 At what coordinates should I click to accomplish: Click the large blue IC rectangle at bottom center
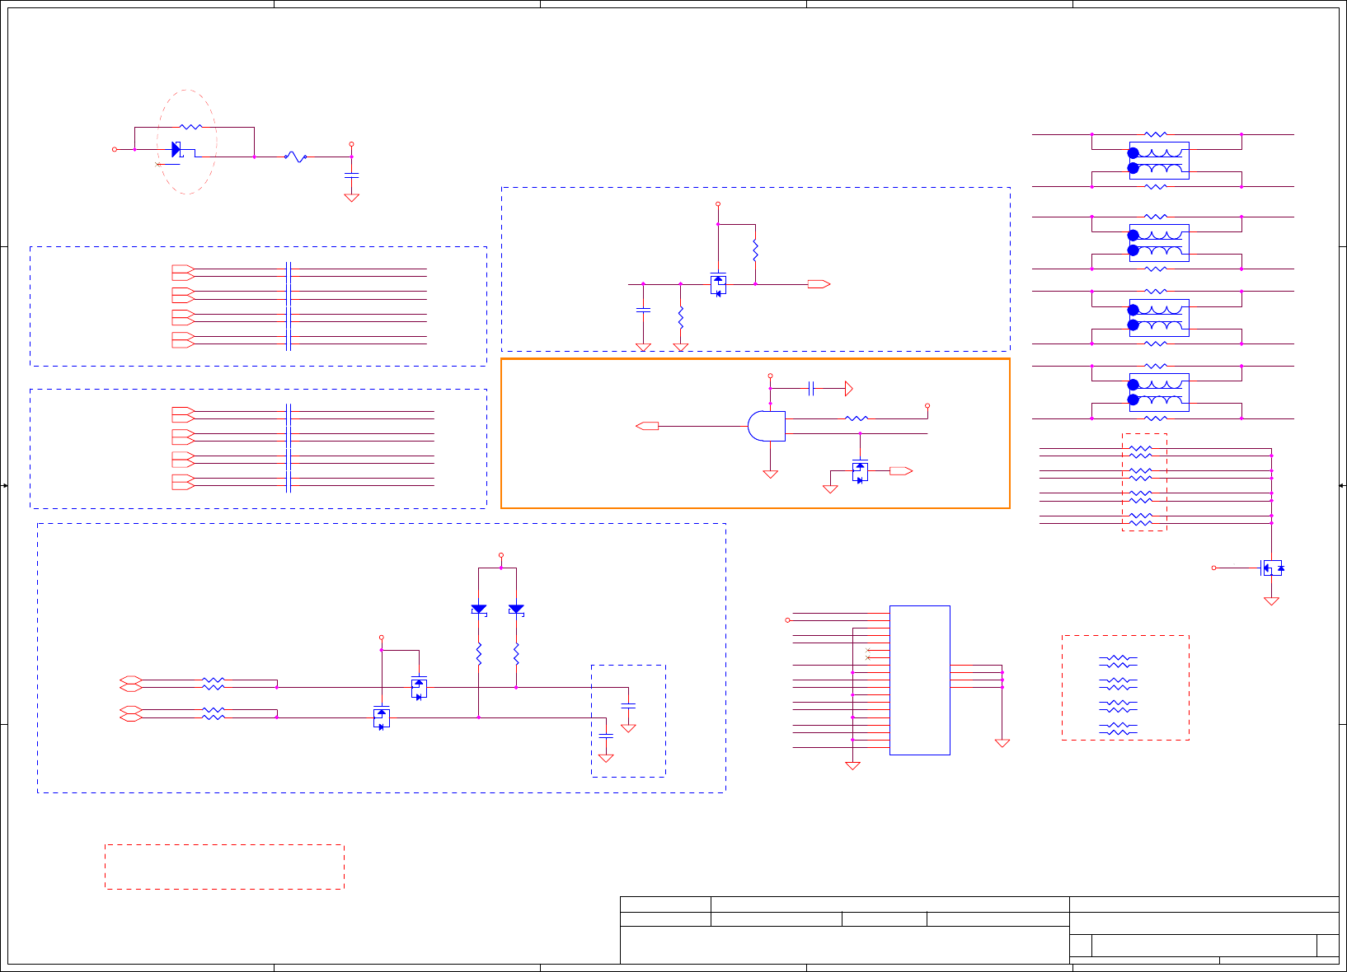pos(920,680)
